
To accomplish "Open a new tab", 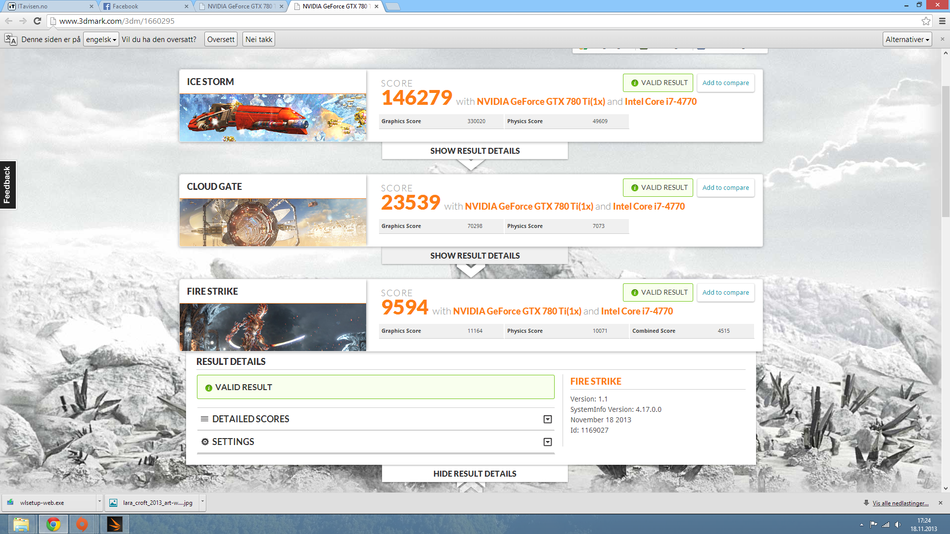I will pos(393,6).
